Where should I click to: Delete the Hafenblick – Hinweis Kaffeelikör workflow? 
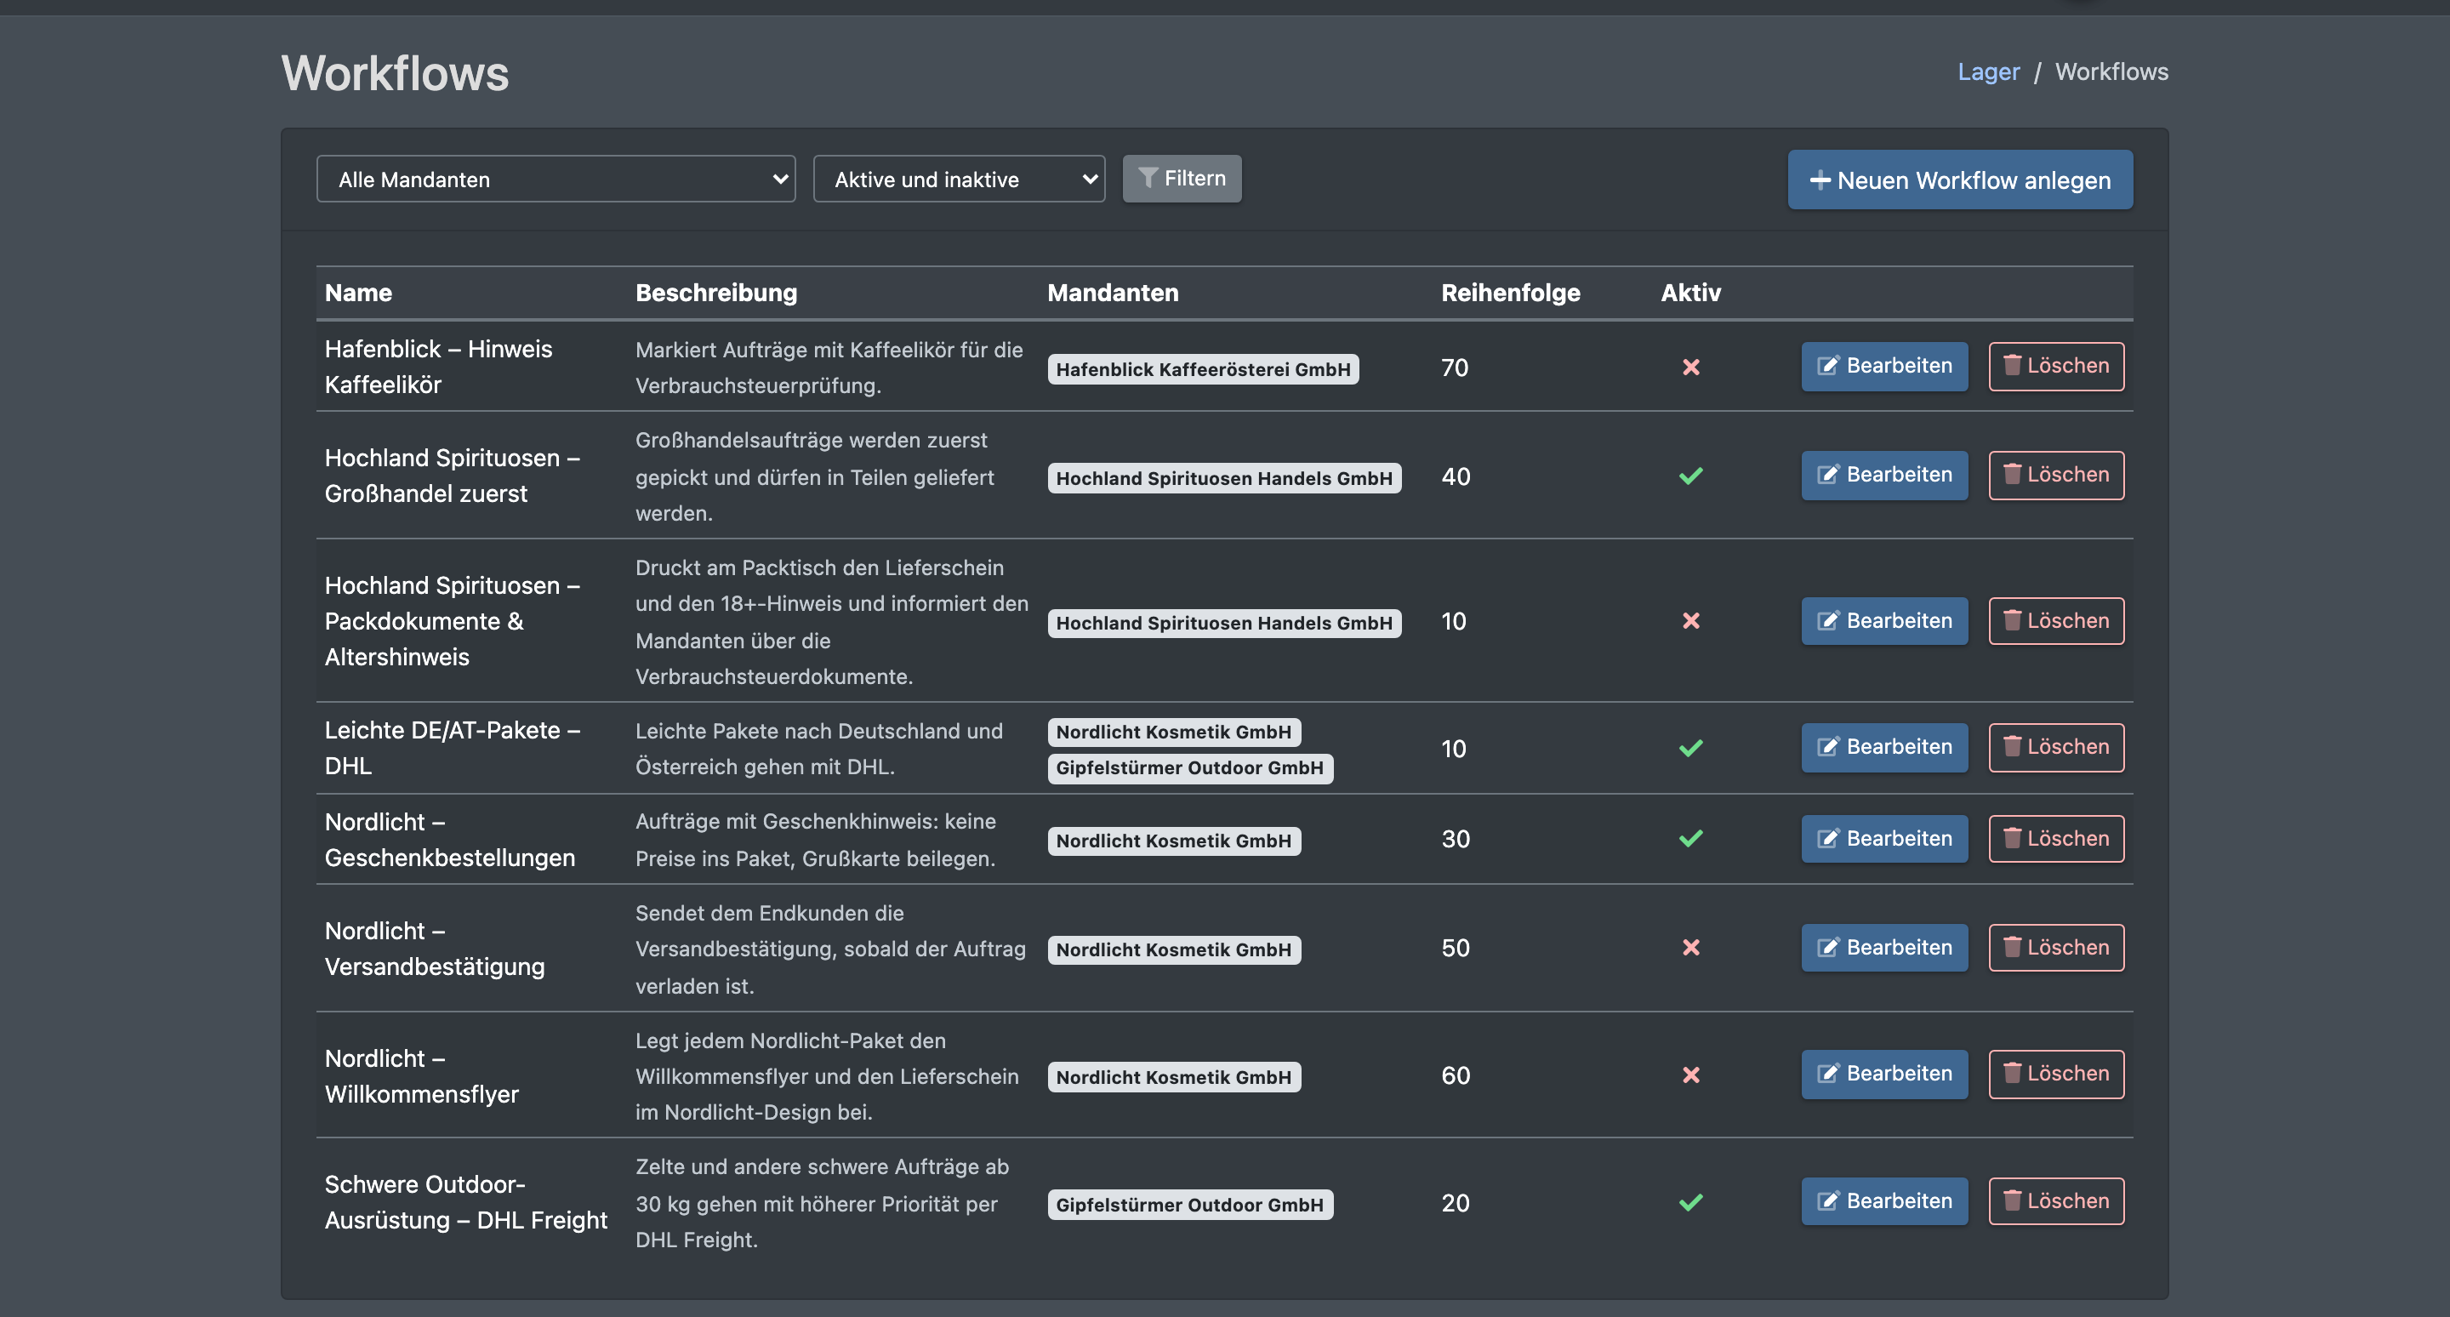coord(2055,366)
